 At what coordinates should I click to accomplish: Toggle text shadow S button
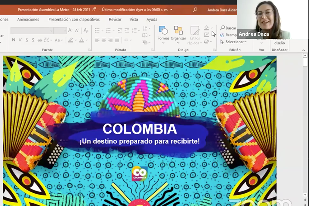point(33,40)
